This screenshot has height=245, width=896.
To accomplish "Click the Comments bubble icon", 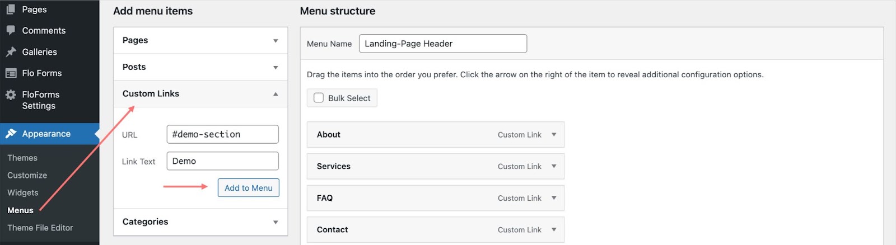I will coord(11,30).
